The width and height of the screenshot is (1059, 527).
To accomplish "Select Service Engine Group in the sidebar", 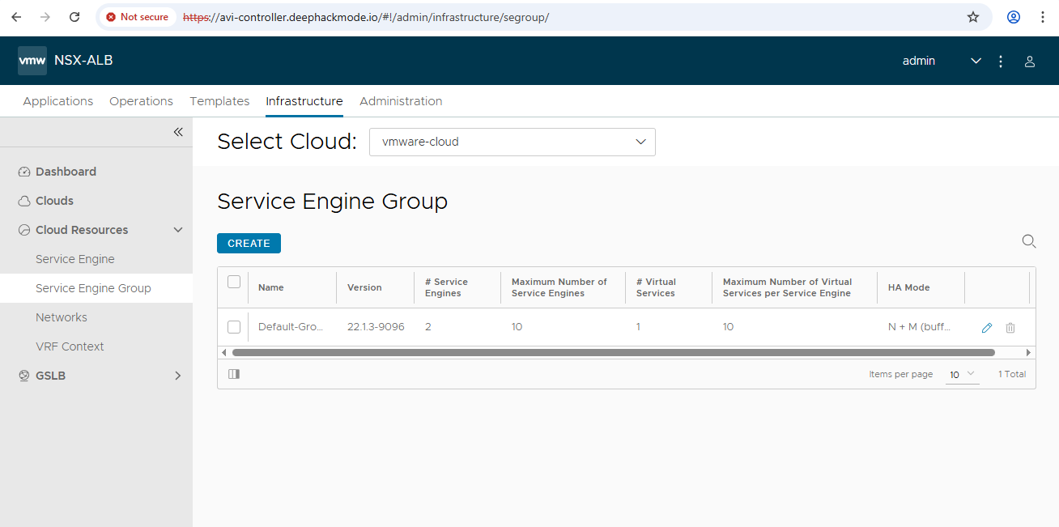I will pyautogui.click(x=96, y=288).
